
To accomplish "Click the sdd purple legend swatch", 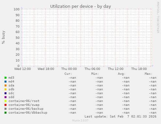I will pyautogui.click(x=6, y=97).
